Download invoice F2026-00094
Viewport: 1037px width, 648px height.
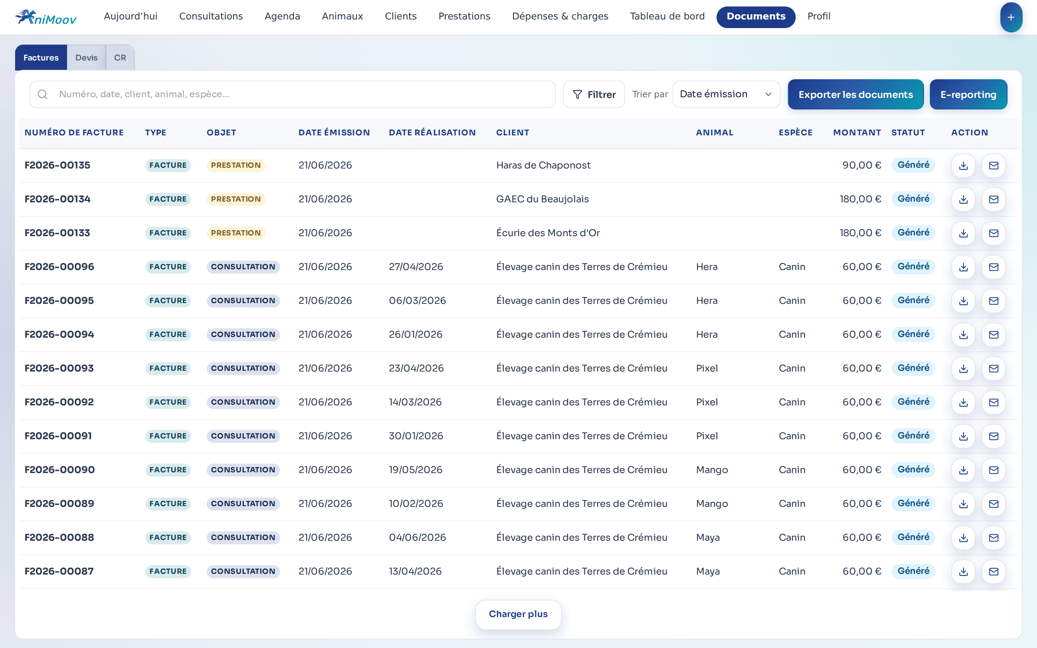point(963,335)
